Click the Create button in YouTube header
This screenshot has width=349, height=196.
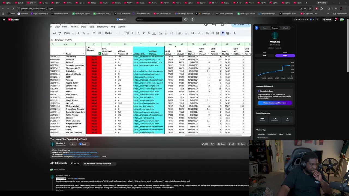(327, 20)
